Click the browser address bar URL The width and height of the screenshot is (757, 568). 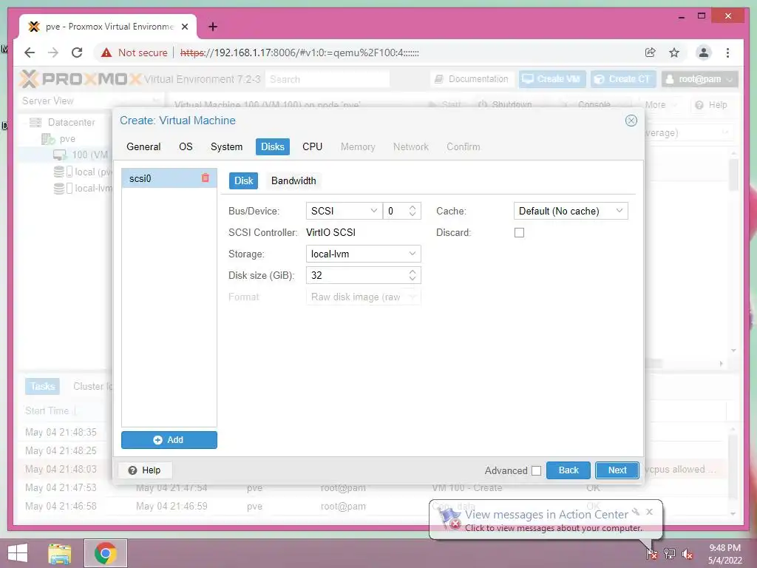tap(299, 53)
